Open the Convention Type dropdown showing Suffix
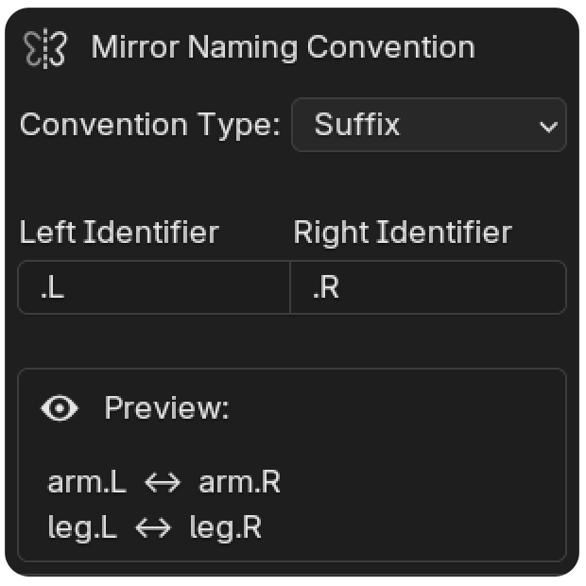Image resolution: width=586 pixels, height=586 pixels. (429, 125)
